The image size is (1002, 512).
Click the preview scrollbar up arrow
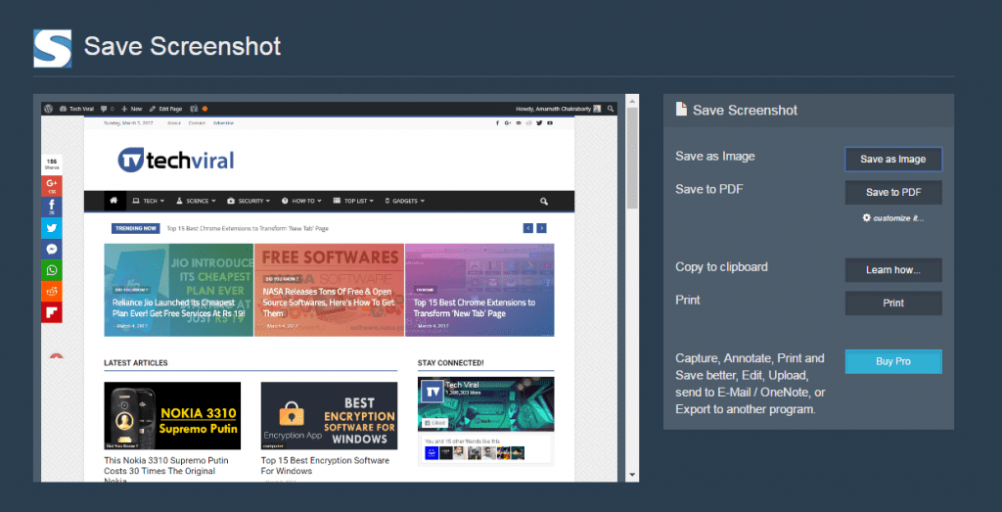coord(632,101)
